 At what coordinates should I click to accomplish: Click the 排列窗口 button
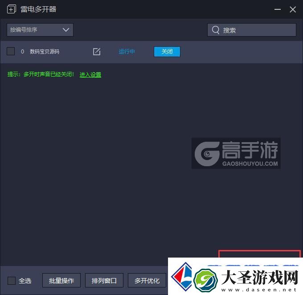(x=104, y=280)
